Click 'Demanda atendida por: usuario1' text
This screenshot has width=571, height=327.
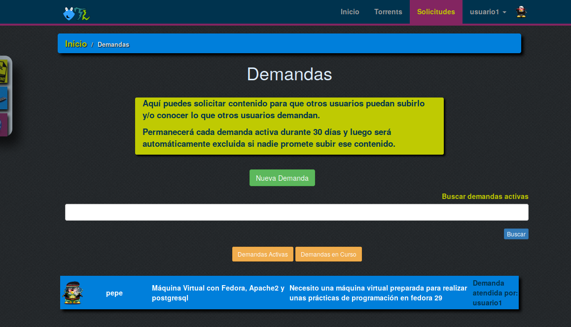click(495, 293)
